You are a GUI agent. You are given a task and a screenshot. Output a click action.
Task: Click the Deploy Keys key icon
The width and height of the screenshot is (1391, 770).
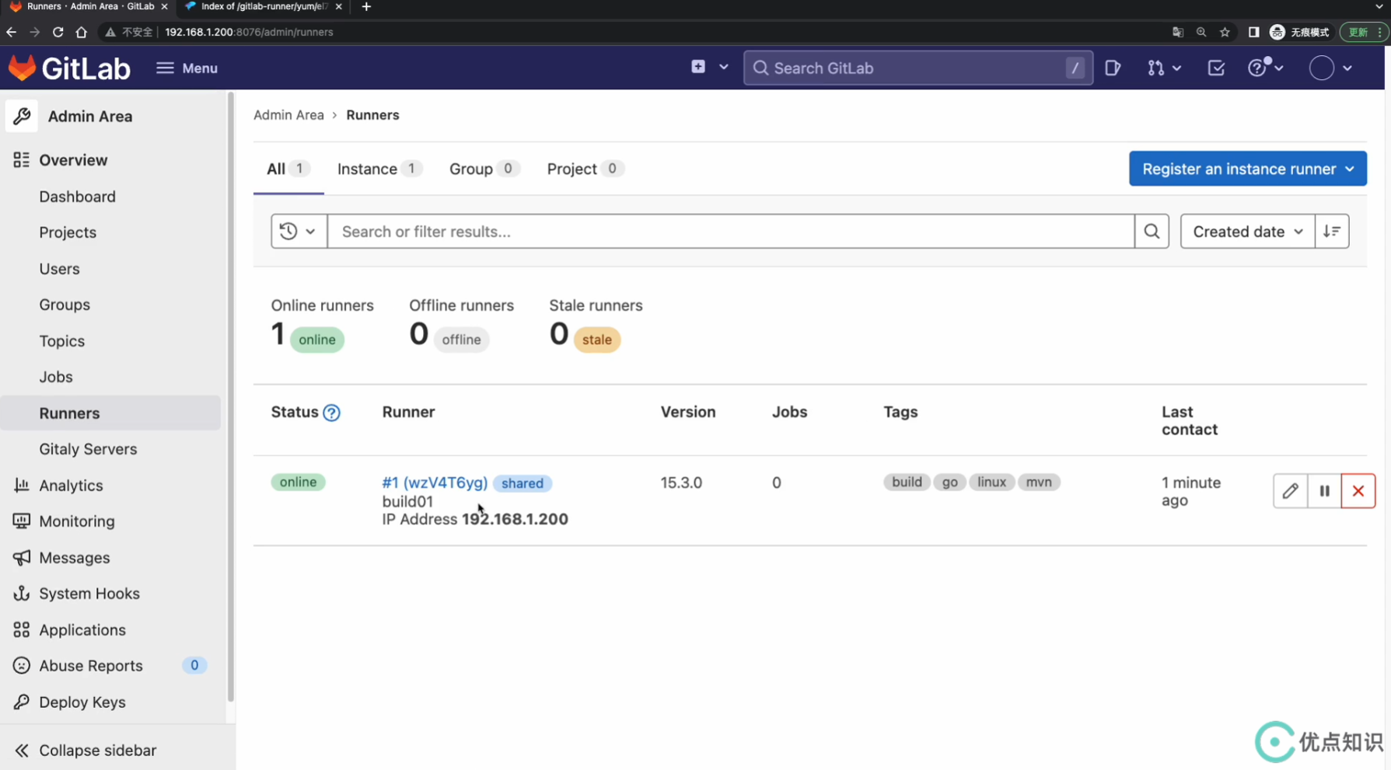point(21,702)
